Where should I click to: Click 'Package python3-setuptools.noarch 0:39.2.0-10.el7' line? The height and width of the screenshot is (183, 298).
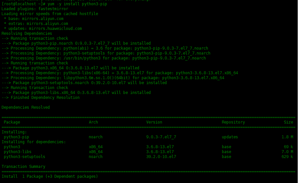pyautogui.click(x=84, y=83)
